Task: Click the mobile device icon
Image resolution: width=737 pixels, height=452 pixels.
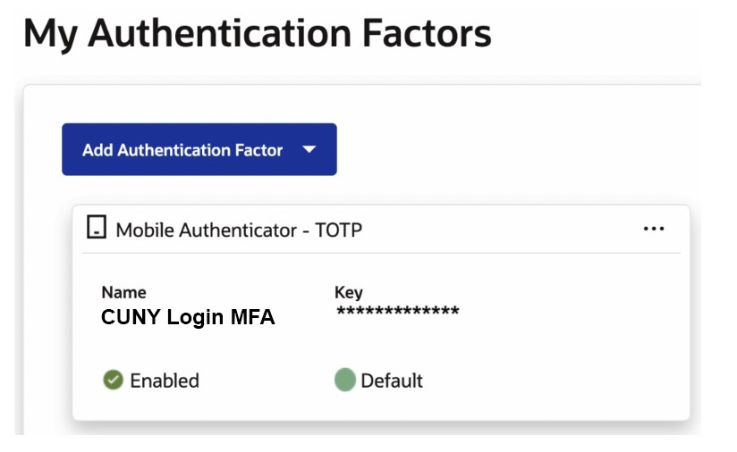Action: point(97,227)
